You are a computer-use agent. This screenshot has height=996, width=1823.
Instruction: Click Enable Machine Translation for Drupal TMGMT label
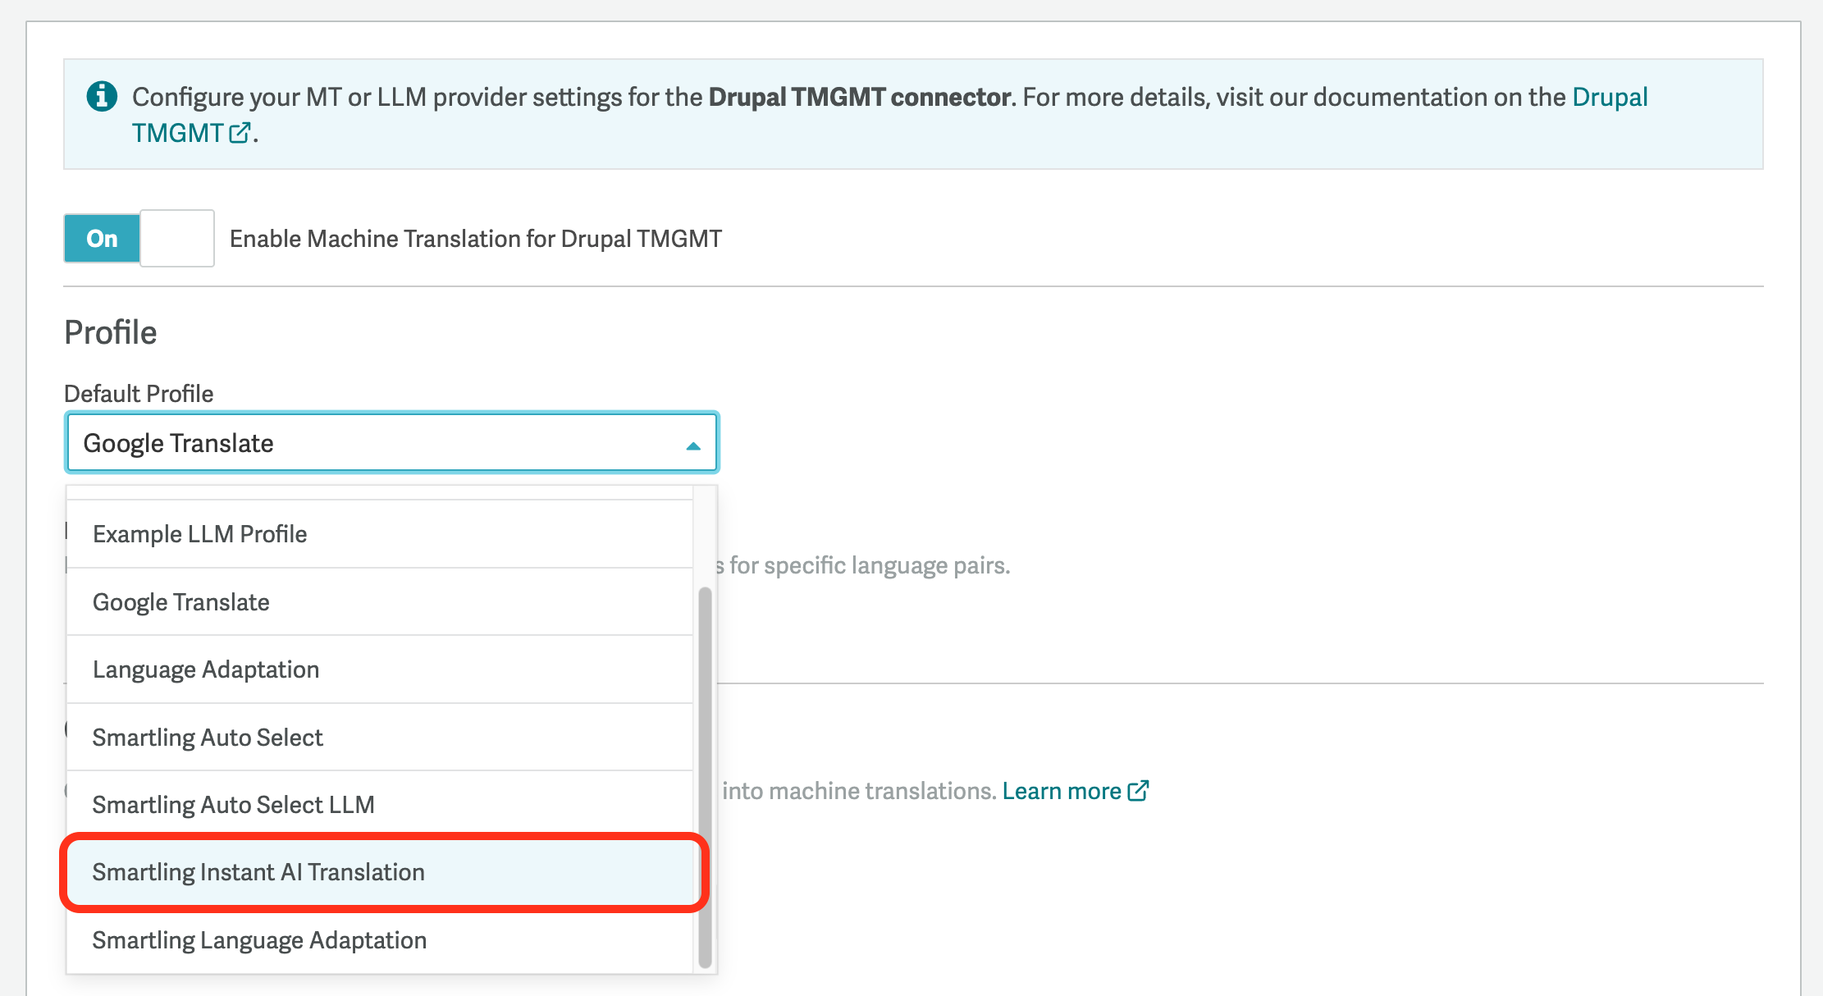476,239
